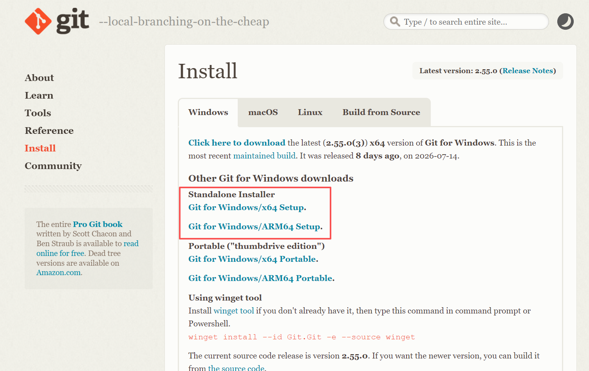Download Git for Windows/x64 Setup
This screenshot has height=371, width=589.
tap(246, 207)
